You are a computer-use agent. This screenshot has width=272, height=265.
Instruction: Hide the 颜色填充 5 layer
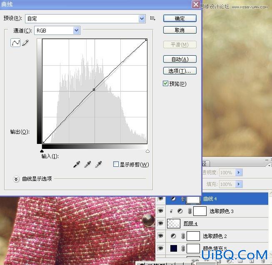[161, 248]
